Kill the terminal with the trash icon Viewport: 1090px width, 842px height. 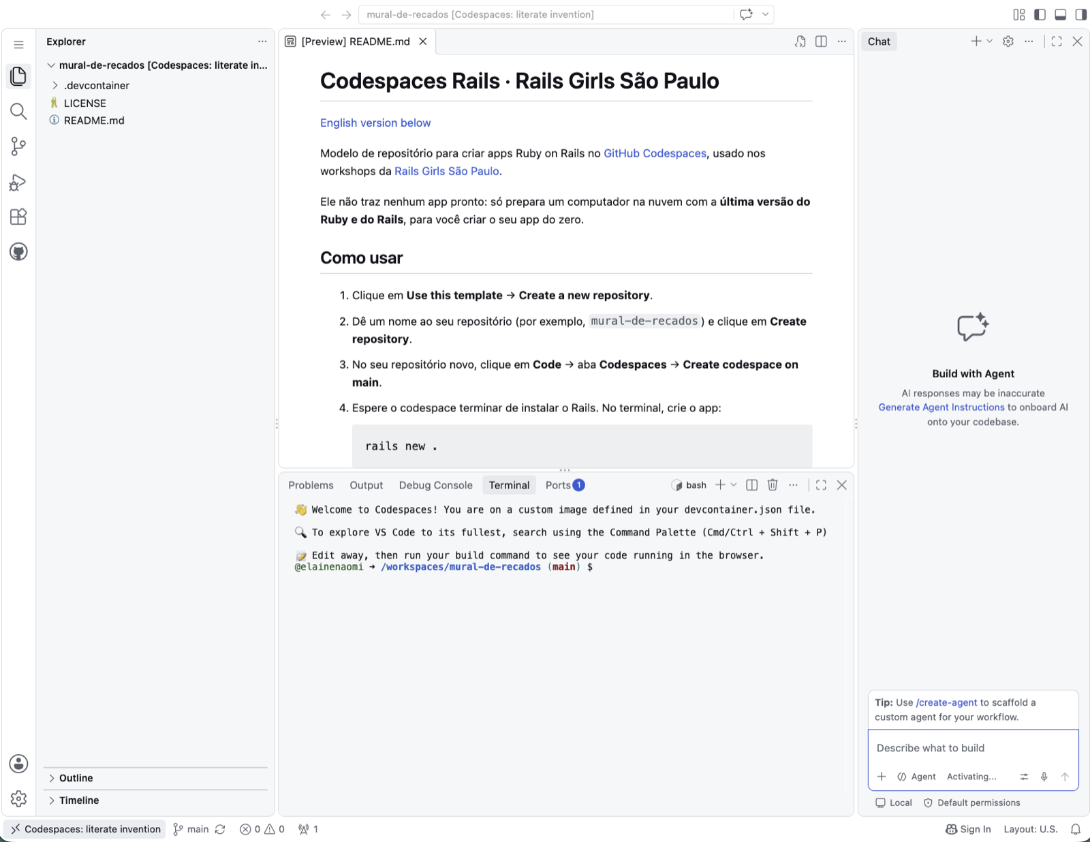(x=773, y=485)
